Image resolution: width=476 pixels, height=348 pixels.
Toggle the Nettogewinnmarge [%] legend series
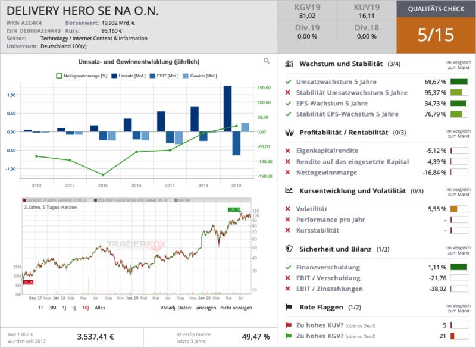point(82,76)
